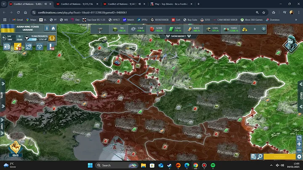Open the newspaper icon in game menu
303x170 pixels.
tap(7, 47)
